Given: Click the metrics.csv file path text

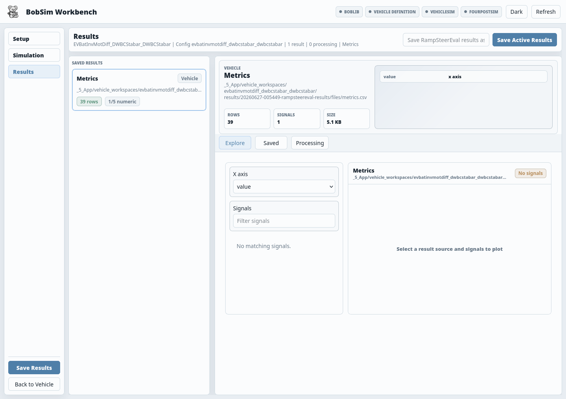Looking at the screenshot, I should (x=296, y=91).
